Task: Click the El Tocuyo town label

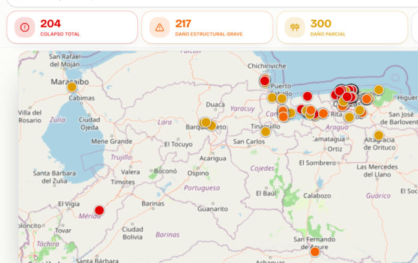Action: point(178,144)
